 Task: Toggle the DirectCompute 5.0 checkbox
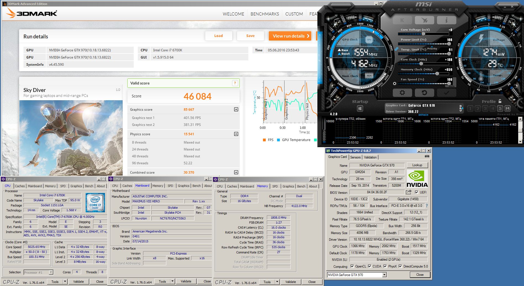[400, 266]
